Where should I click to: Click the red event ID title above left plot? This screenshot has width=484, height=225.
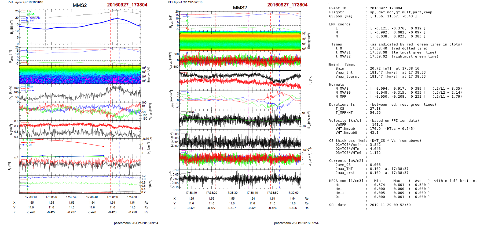tap(127, 5)
